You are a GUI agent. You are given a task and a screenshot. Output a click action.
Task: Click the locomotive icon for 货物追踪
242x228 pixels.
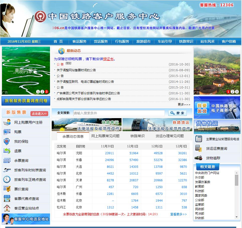(x=199, y=158)
